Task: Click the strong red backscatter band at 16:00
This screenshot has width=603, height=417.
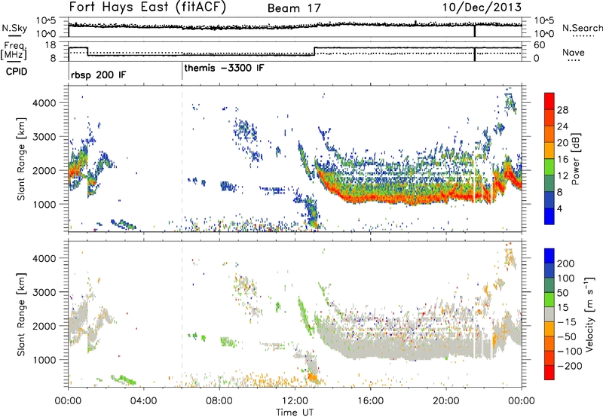Action: (x=370, y=199)
